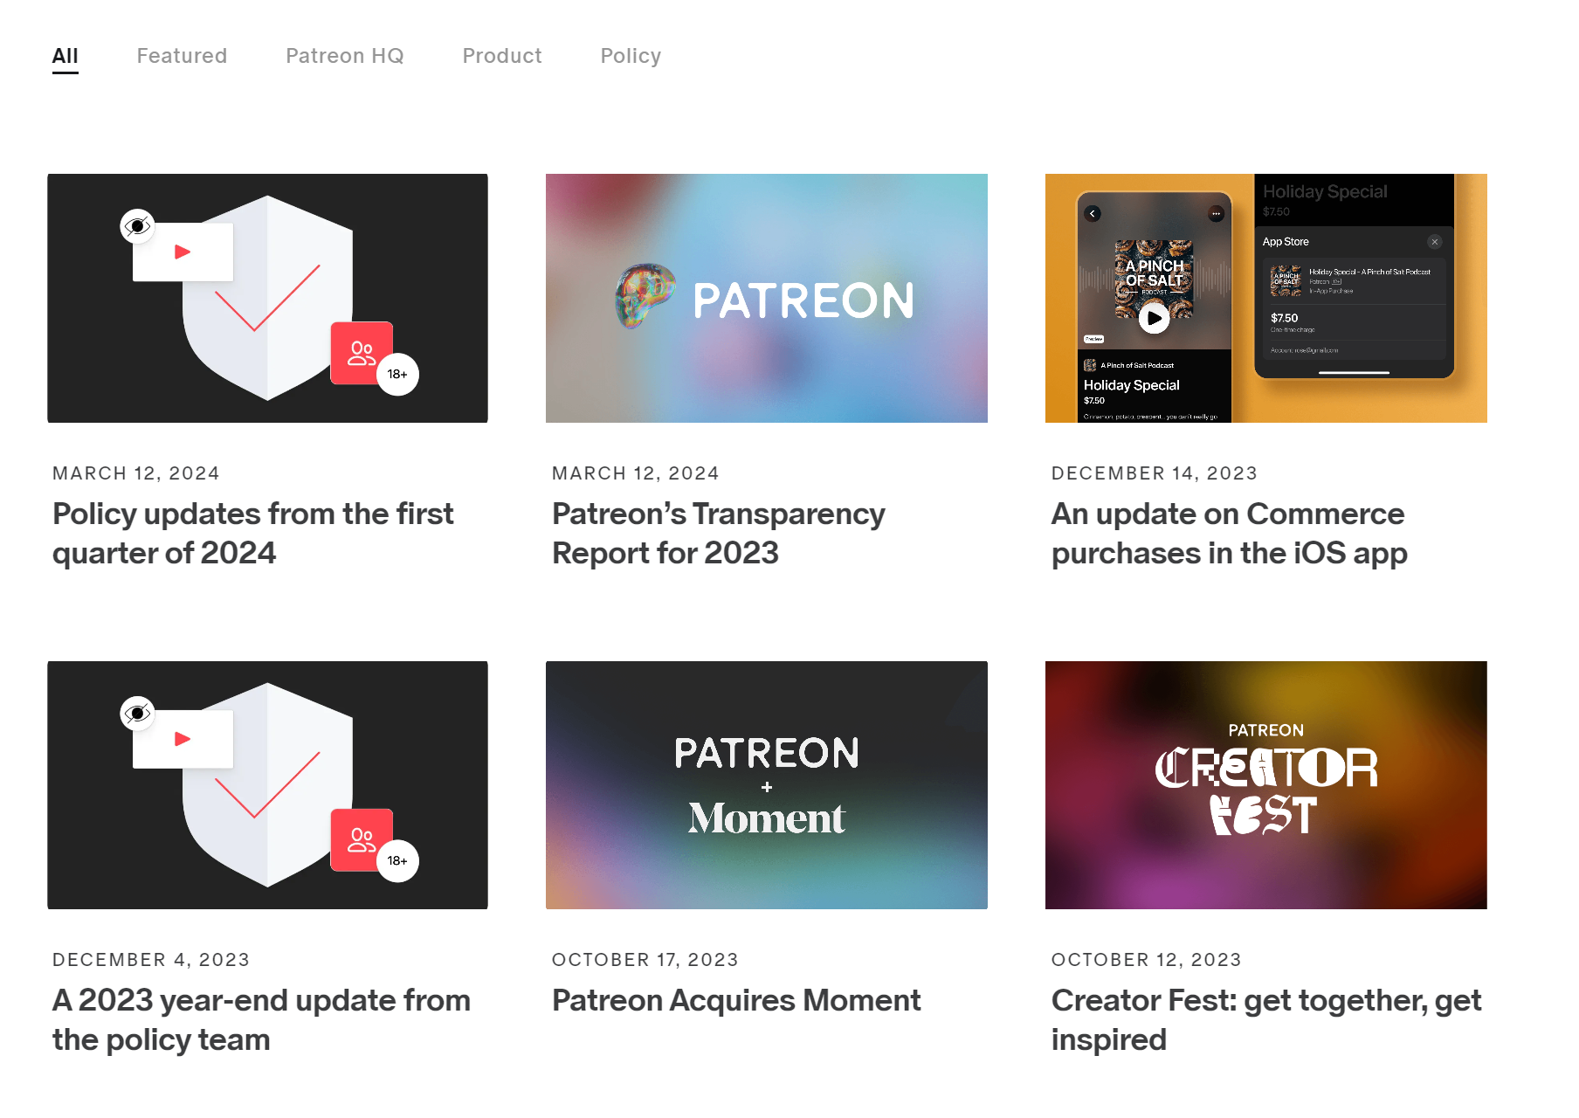Viewport: 1579px width, 1118px height.
Task: Click the 'OCTOBER 17, 2023' date text
Action: [645, 960]
